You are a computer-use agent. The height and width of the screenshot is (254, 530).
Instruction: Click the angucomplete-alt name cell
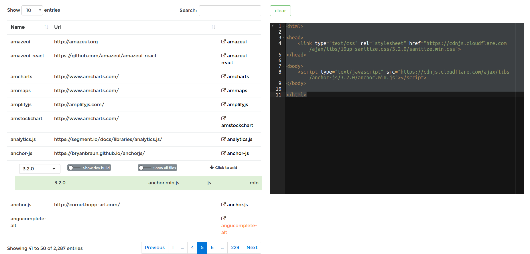pos(28,222)
